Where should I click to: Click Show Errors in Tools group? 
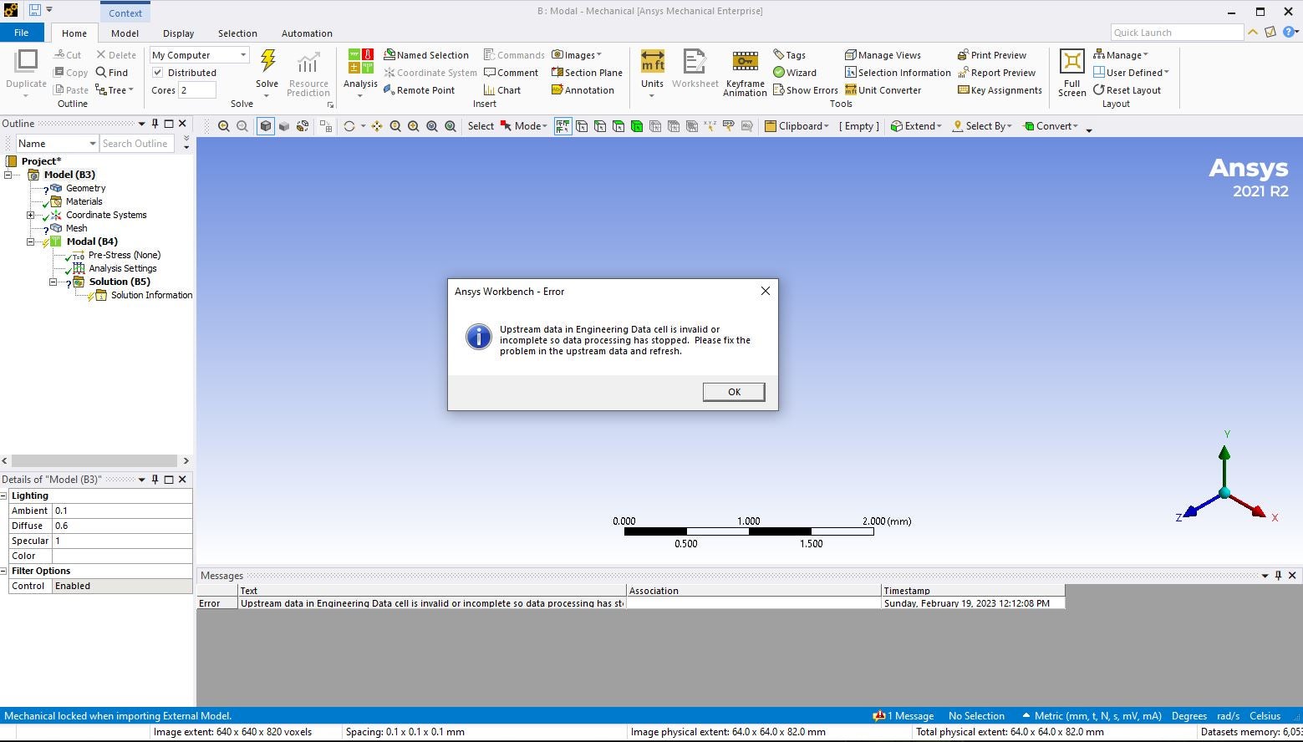[x=805, y=90]
